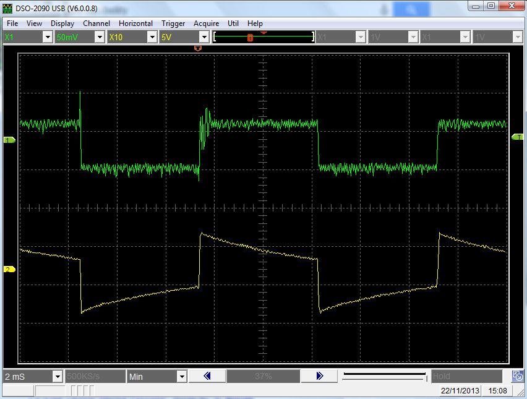Click the red marker in the waveform overview bar
The width and height of the screenshot is (527, 399).
(250, 38)
